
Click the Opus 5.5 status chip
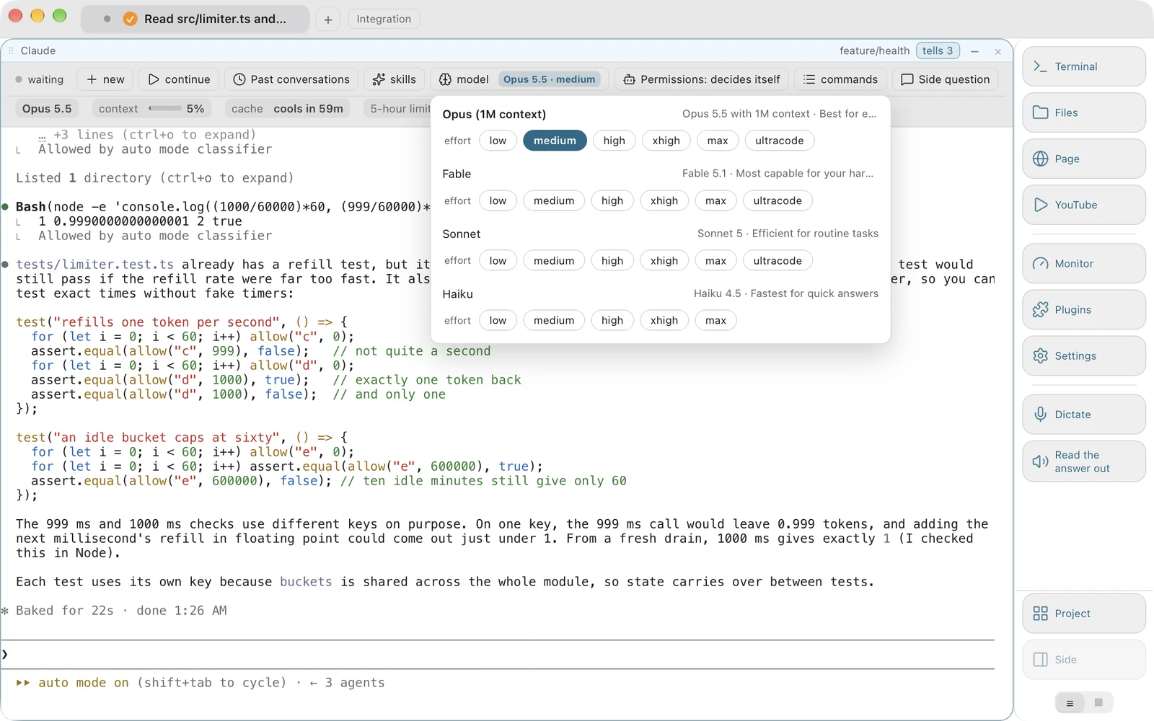47,109
